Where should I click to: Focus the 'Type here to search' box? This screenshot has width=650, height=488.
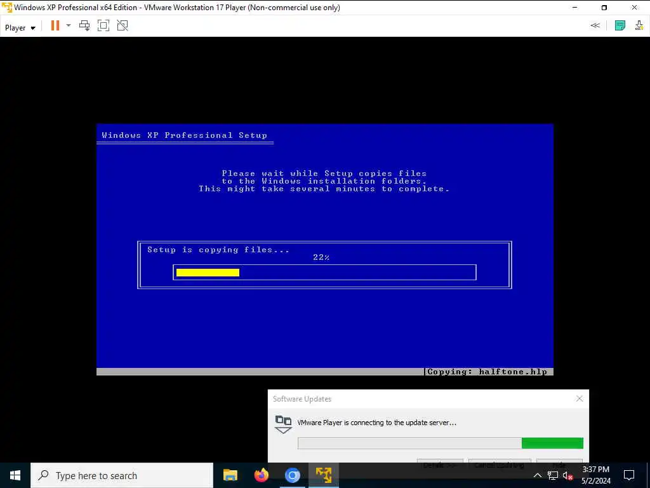point(122,475)
